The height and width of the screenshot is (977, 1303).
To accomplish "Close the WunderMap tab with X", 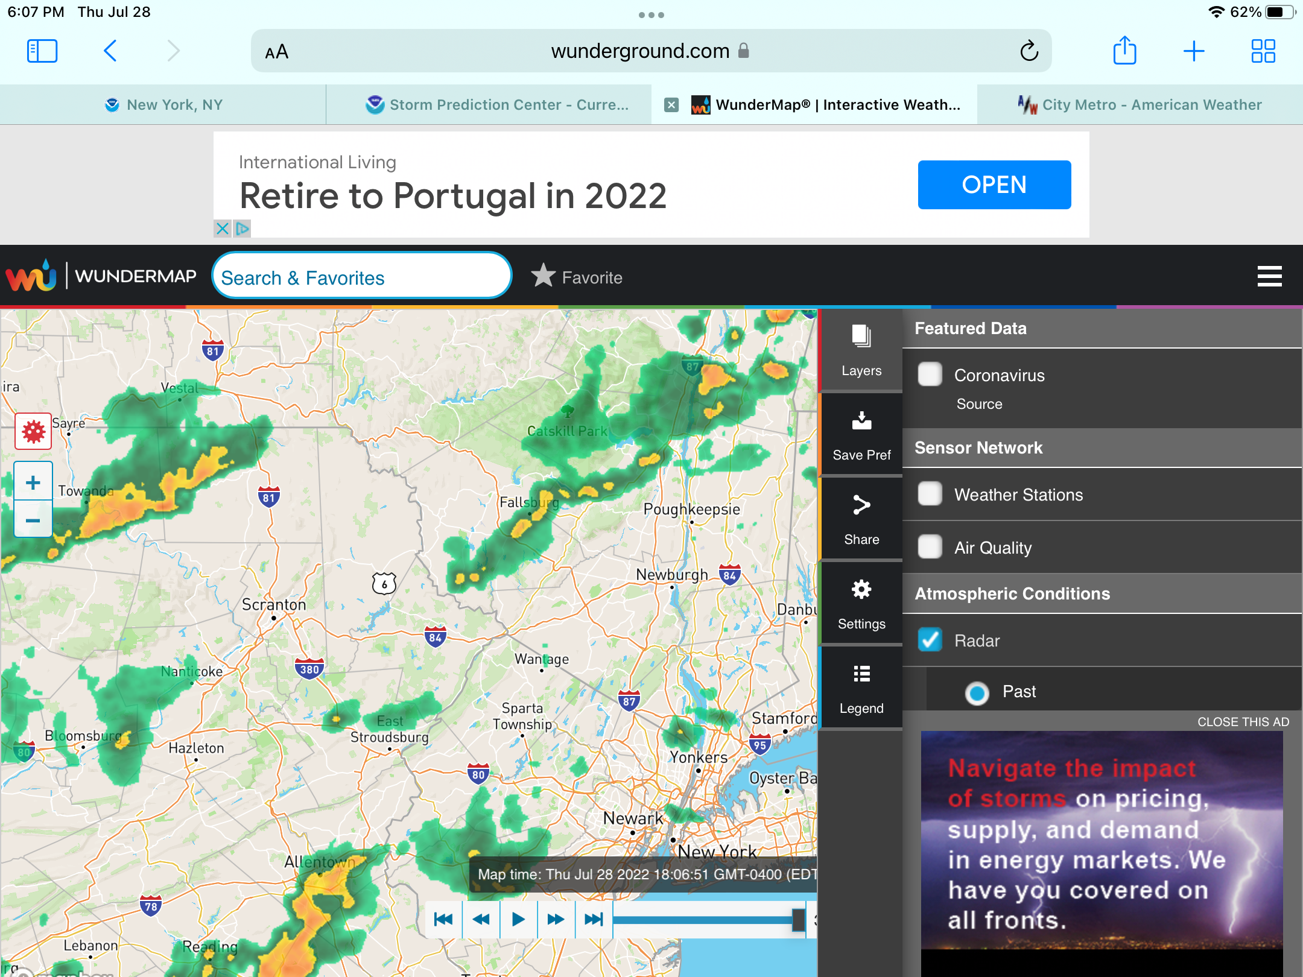I will click(x=671, y=105).
